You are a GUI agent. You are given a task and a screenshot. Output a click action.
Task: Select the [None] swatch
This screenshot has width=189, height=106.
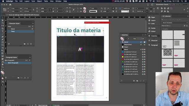click(x=133, y=42)
